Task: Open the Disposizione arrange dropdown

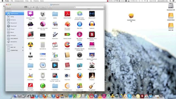Action: click(43, 7)
